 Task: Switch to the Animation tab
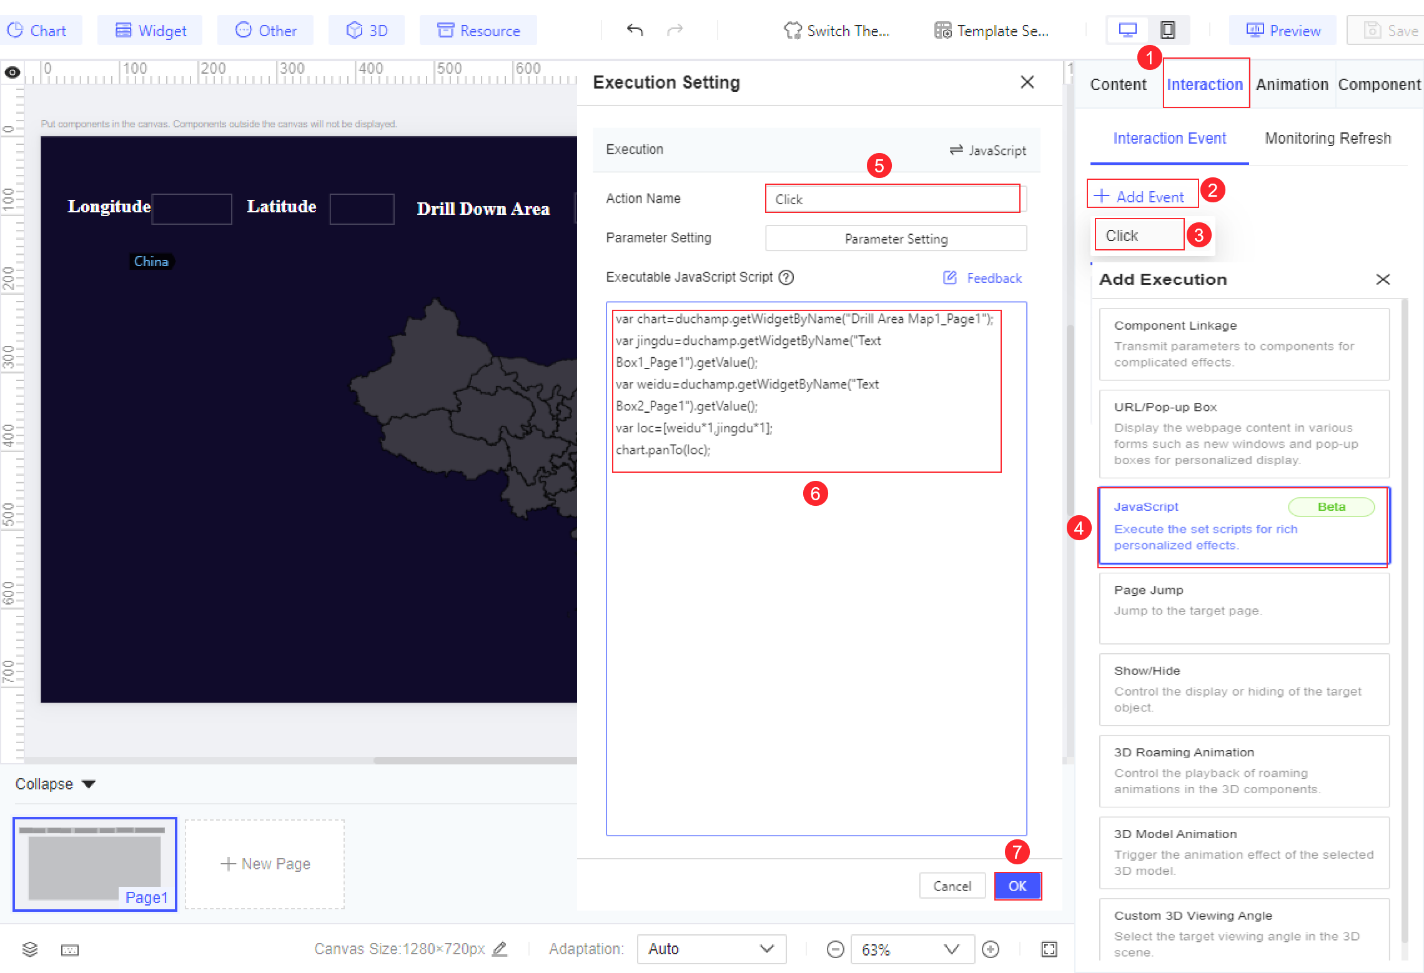click(x=1292, y=84)
